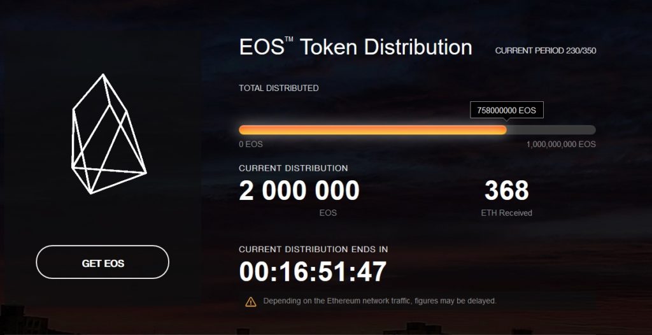Click the 2 000 000 EOS amount
The width and height of the screenshot is (652, 335).
click(299, 190)
